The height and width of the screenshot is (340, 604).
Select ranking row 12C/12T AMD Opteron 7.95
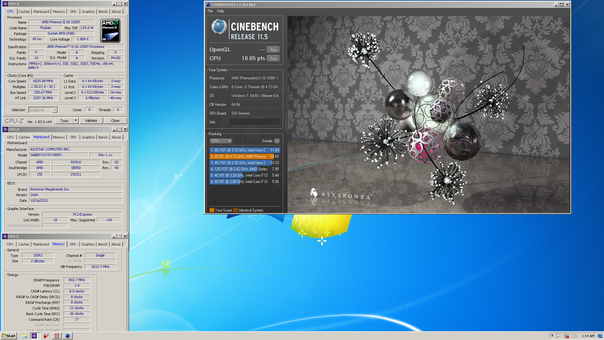pyautogui.click(x=245, y=169)
